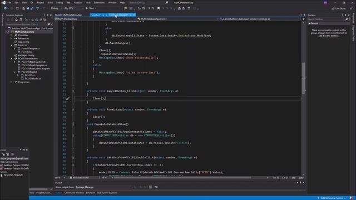This screenshot has height=200, width=356.
Task: Open the Debug menu
Action: 60,3
